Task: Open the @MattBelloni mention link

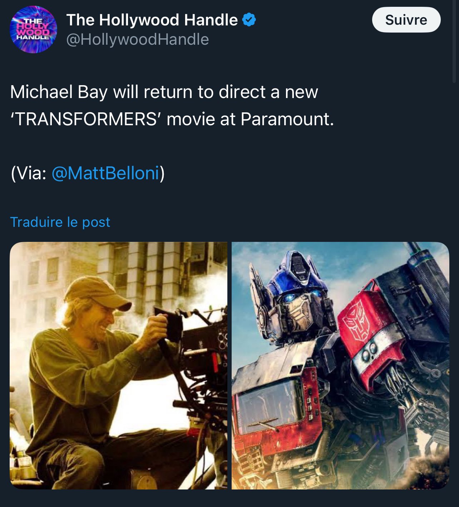Action: coord(105,173)
